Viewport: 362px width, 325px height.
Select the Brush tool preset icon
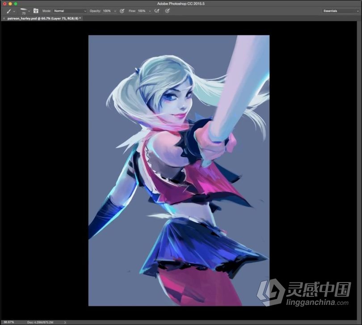(x=9, y=11)
